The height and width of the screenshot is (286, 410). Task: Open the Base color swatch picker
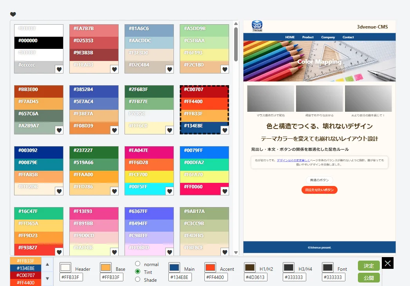[x=106, y=268]
